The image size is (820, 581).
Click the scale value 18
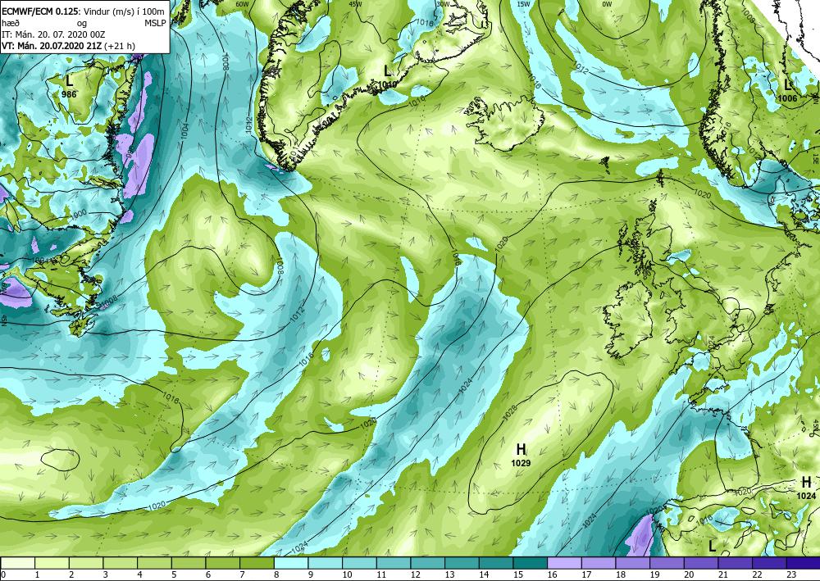click(620, 575)
